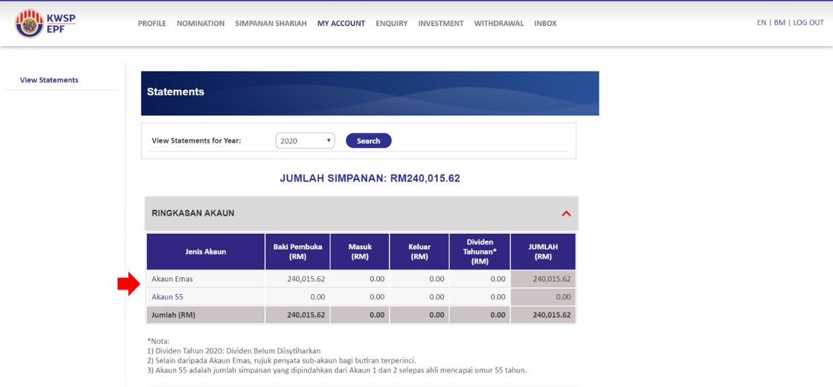The image size is (833, 387).
Task: Click the Jenis Akaun column header
Action: pos(206,252)
